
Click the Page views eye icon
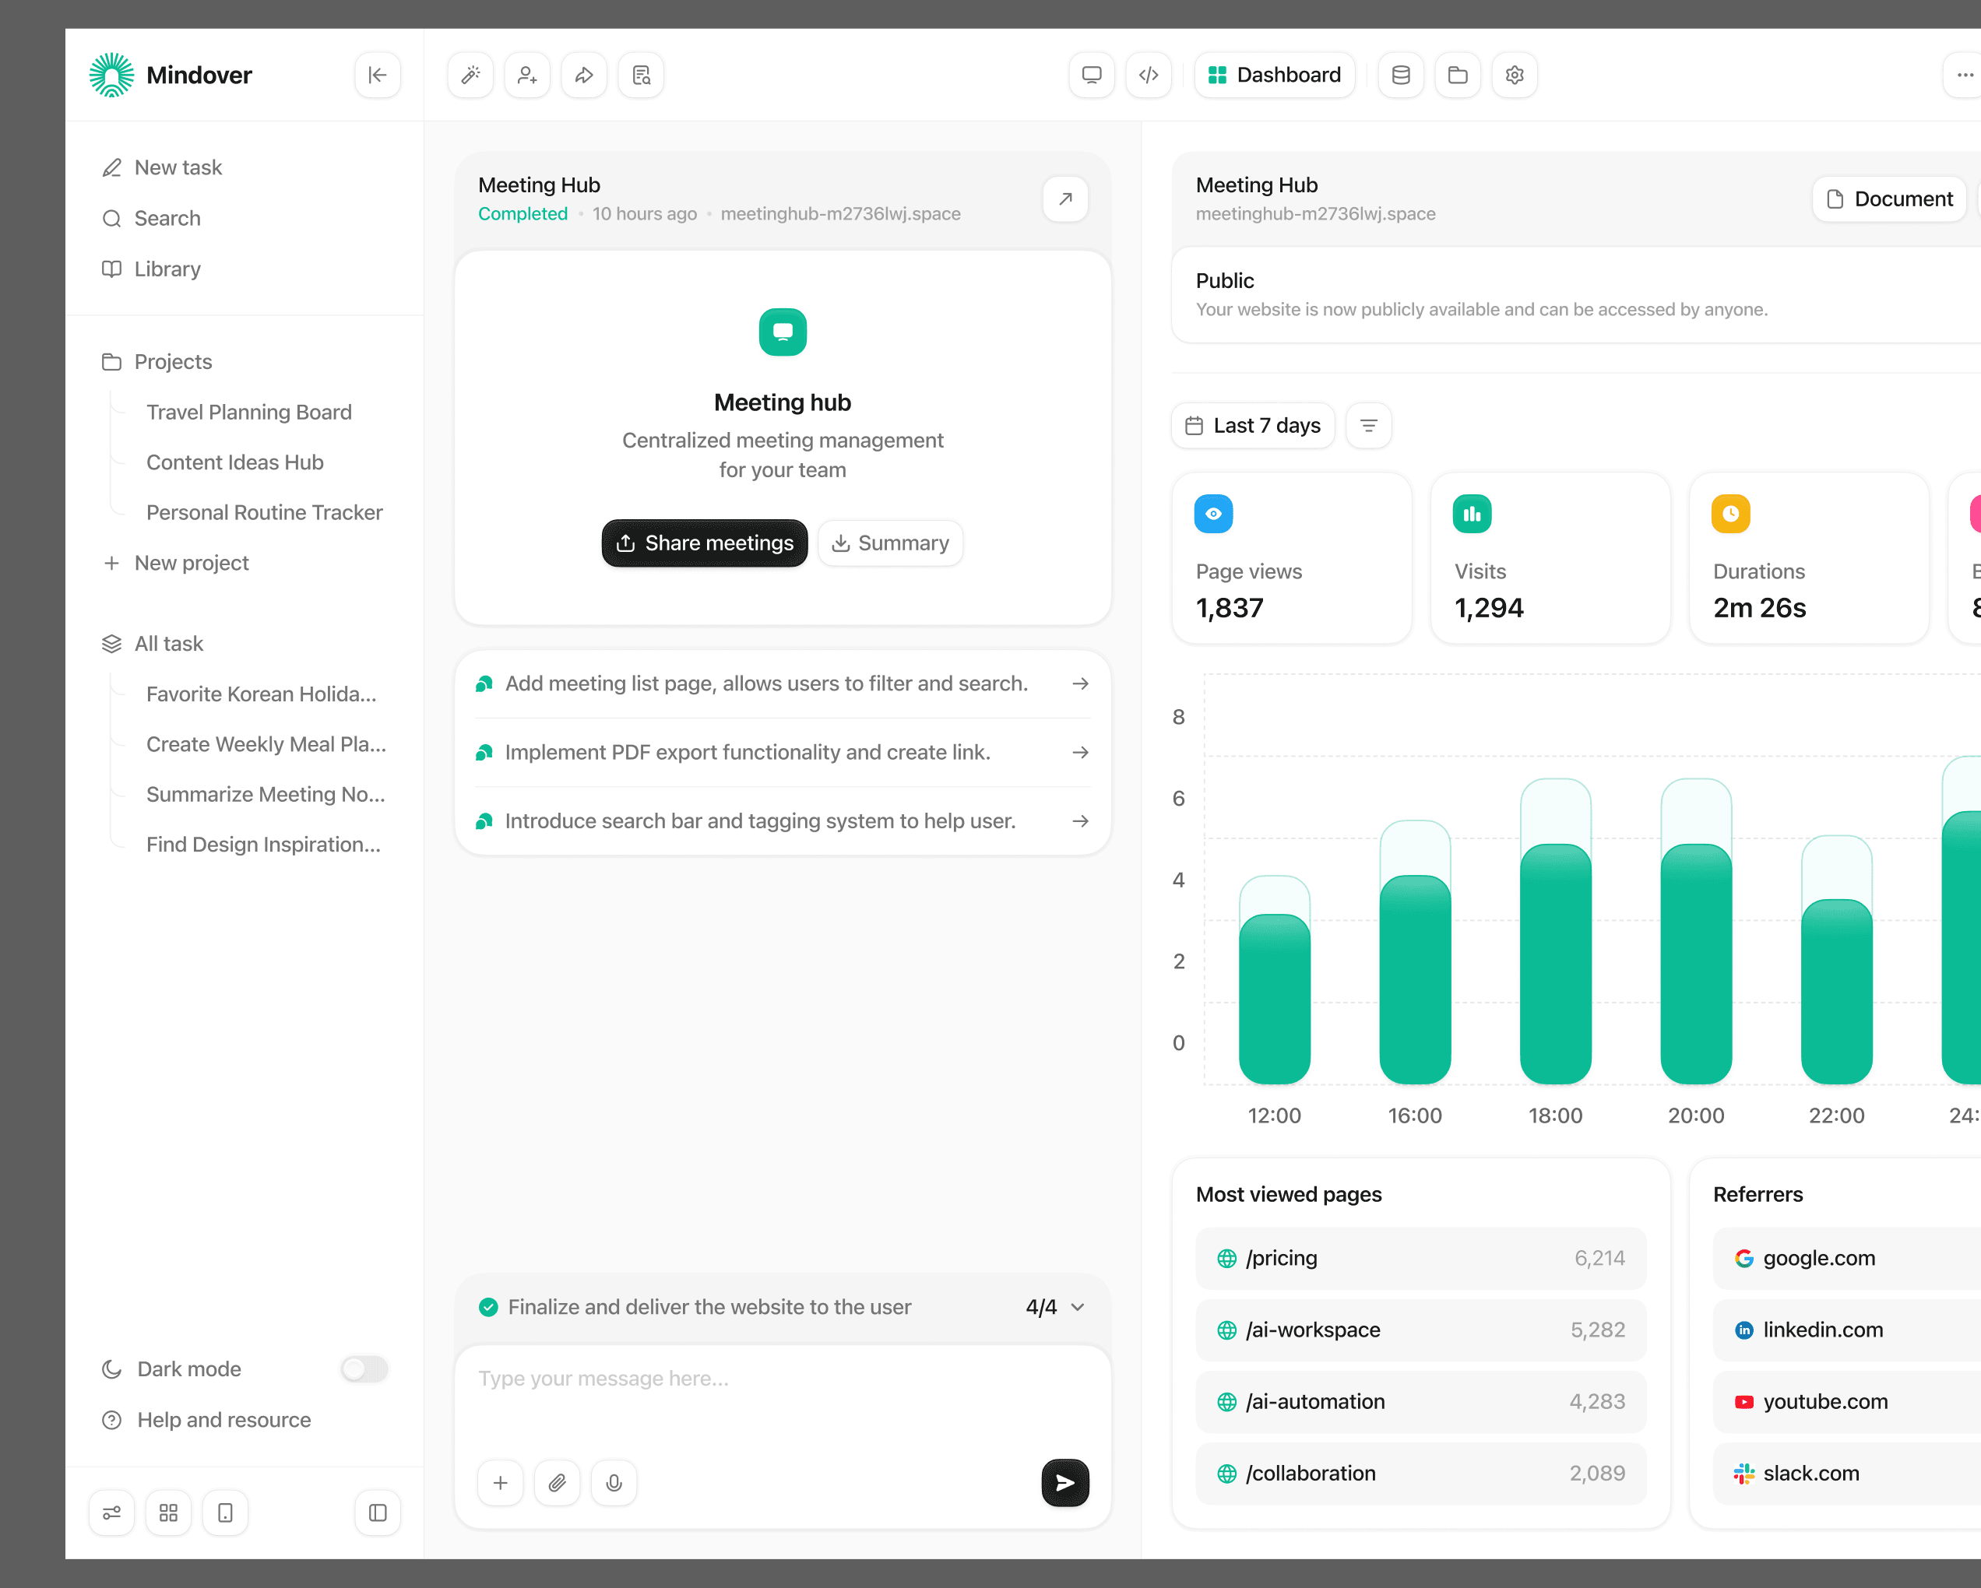[1214, 514]
